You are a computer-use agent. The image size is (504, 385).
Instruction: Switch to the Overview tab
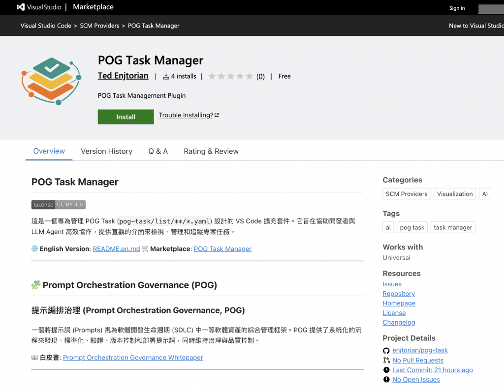49,151
